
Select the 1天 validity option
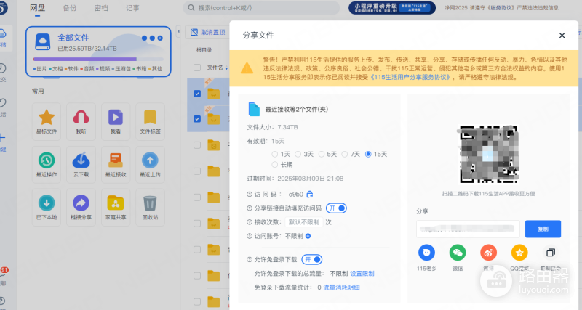point(275,154)
